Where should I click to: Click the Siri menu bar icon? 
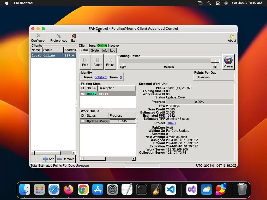pos(226,3)
